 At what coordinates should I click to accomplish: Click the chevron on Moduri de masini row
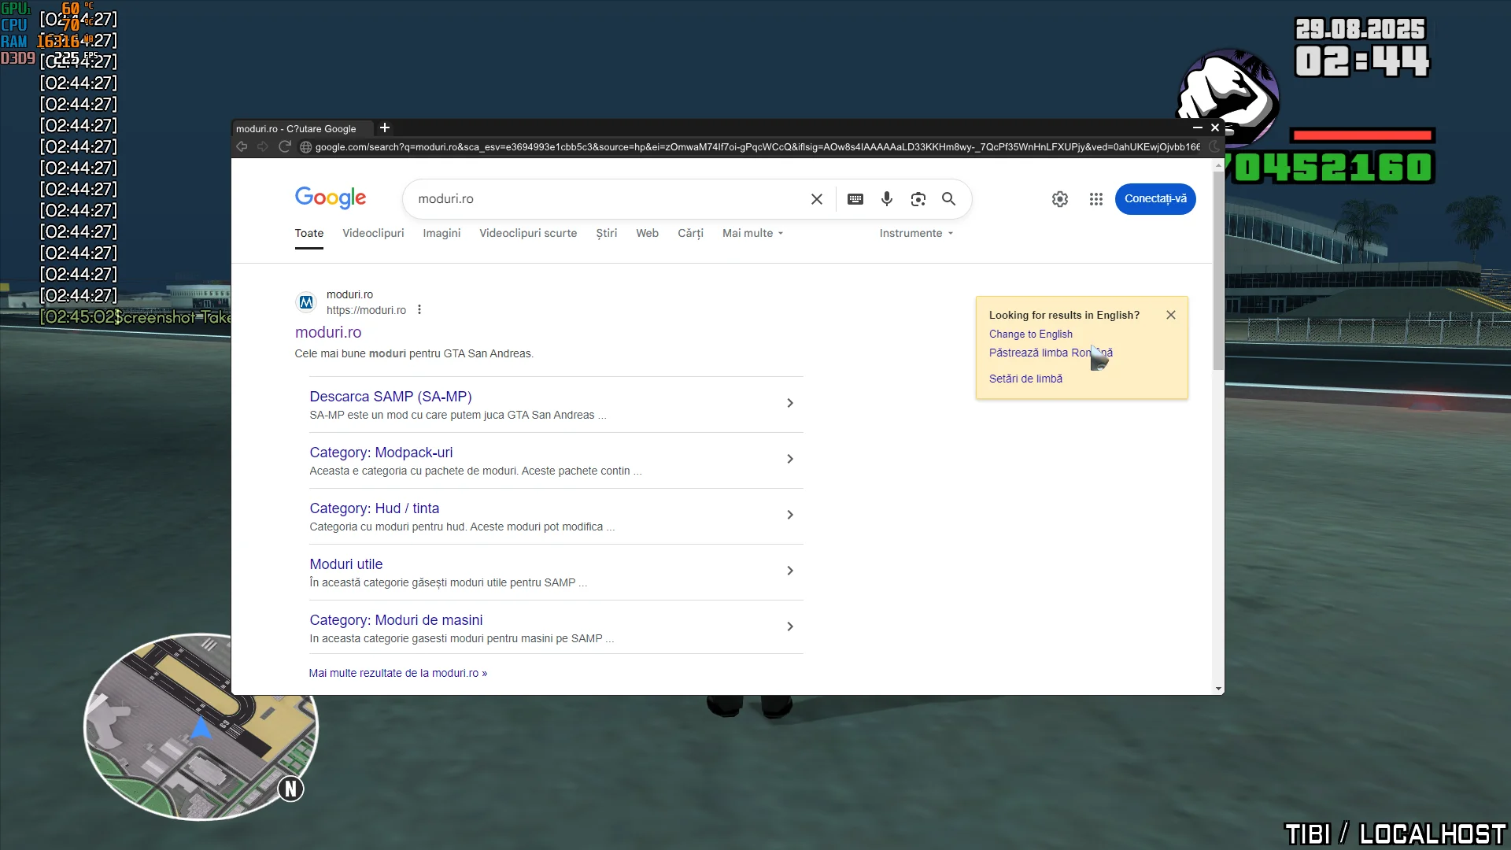point(790,626)
